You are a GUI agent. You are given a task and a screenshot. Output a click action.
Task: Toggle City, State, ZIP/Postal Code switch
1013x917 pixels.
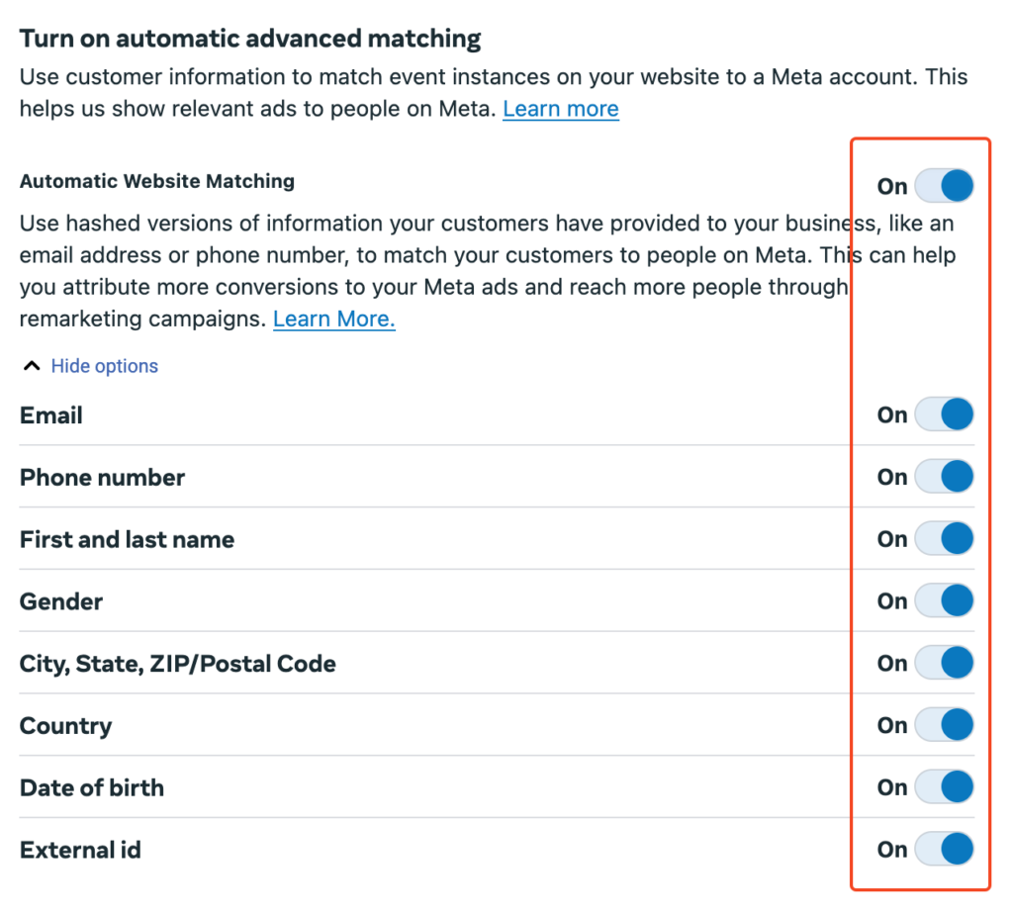click(944, 663)
